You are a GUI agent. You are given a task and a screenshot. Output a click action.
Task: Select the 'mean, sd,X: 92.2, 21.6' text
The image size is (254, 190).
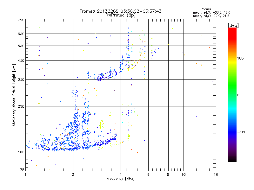pyautogui.click(x=211, y=16)
